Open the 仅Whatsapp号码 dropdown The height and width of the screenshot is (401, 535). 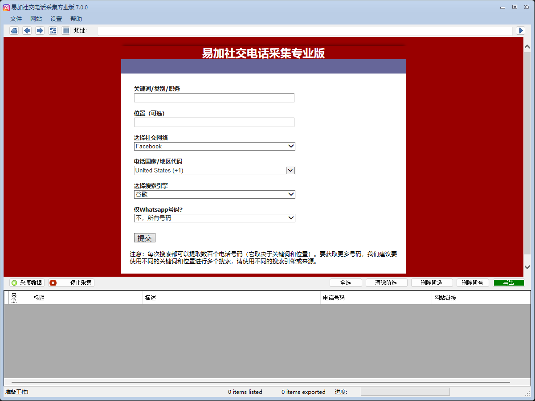pyautogui.click(x=214, y=218)
